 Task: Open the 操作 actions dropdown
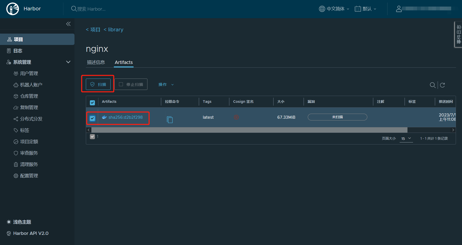(x=166, y=85)
